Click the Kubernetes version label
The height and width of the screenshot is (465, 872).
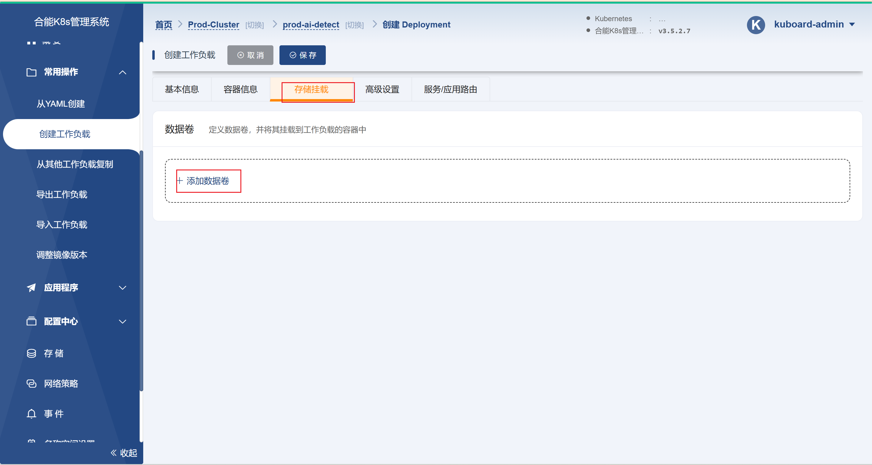point(613,18)
